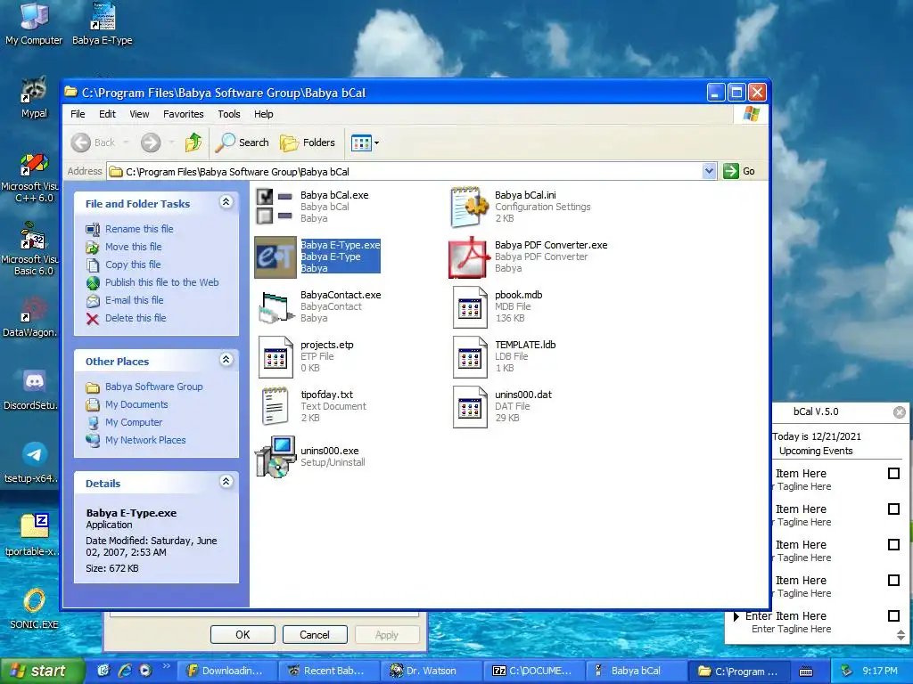Open the Tools menu

pyautogui.click(x=229, y=114)
